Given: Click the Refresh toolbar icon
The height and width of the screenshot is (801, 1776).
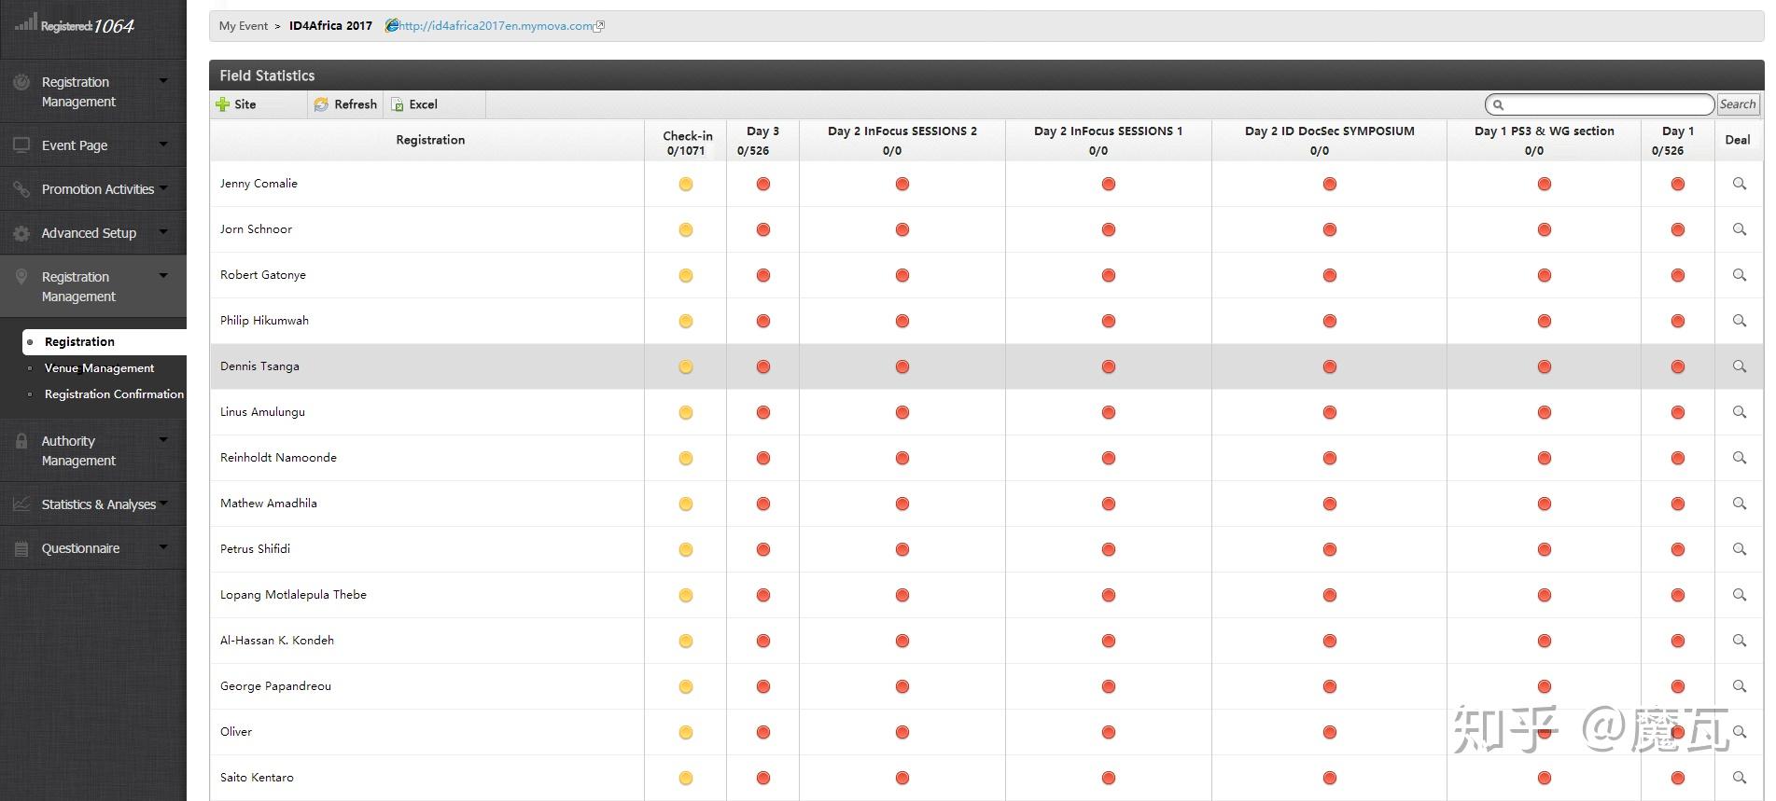Looking at the screenshot, I should point(321,104).
